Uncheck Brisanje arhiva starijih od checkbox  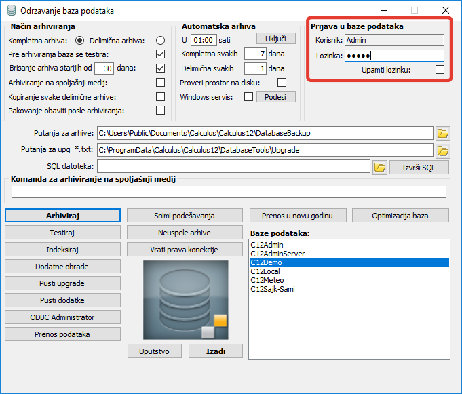click(160, 68)
